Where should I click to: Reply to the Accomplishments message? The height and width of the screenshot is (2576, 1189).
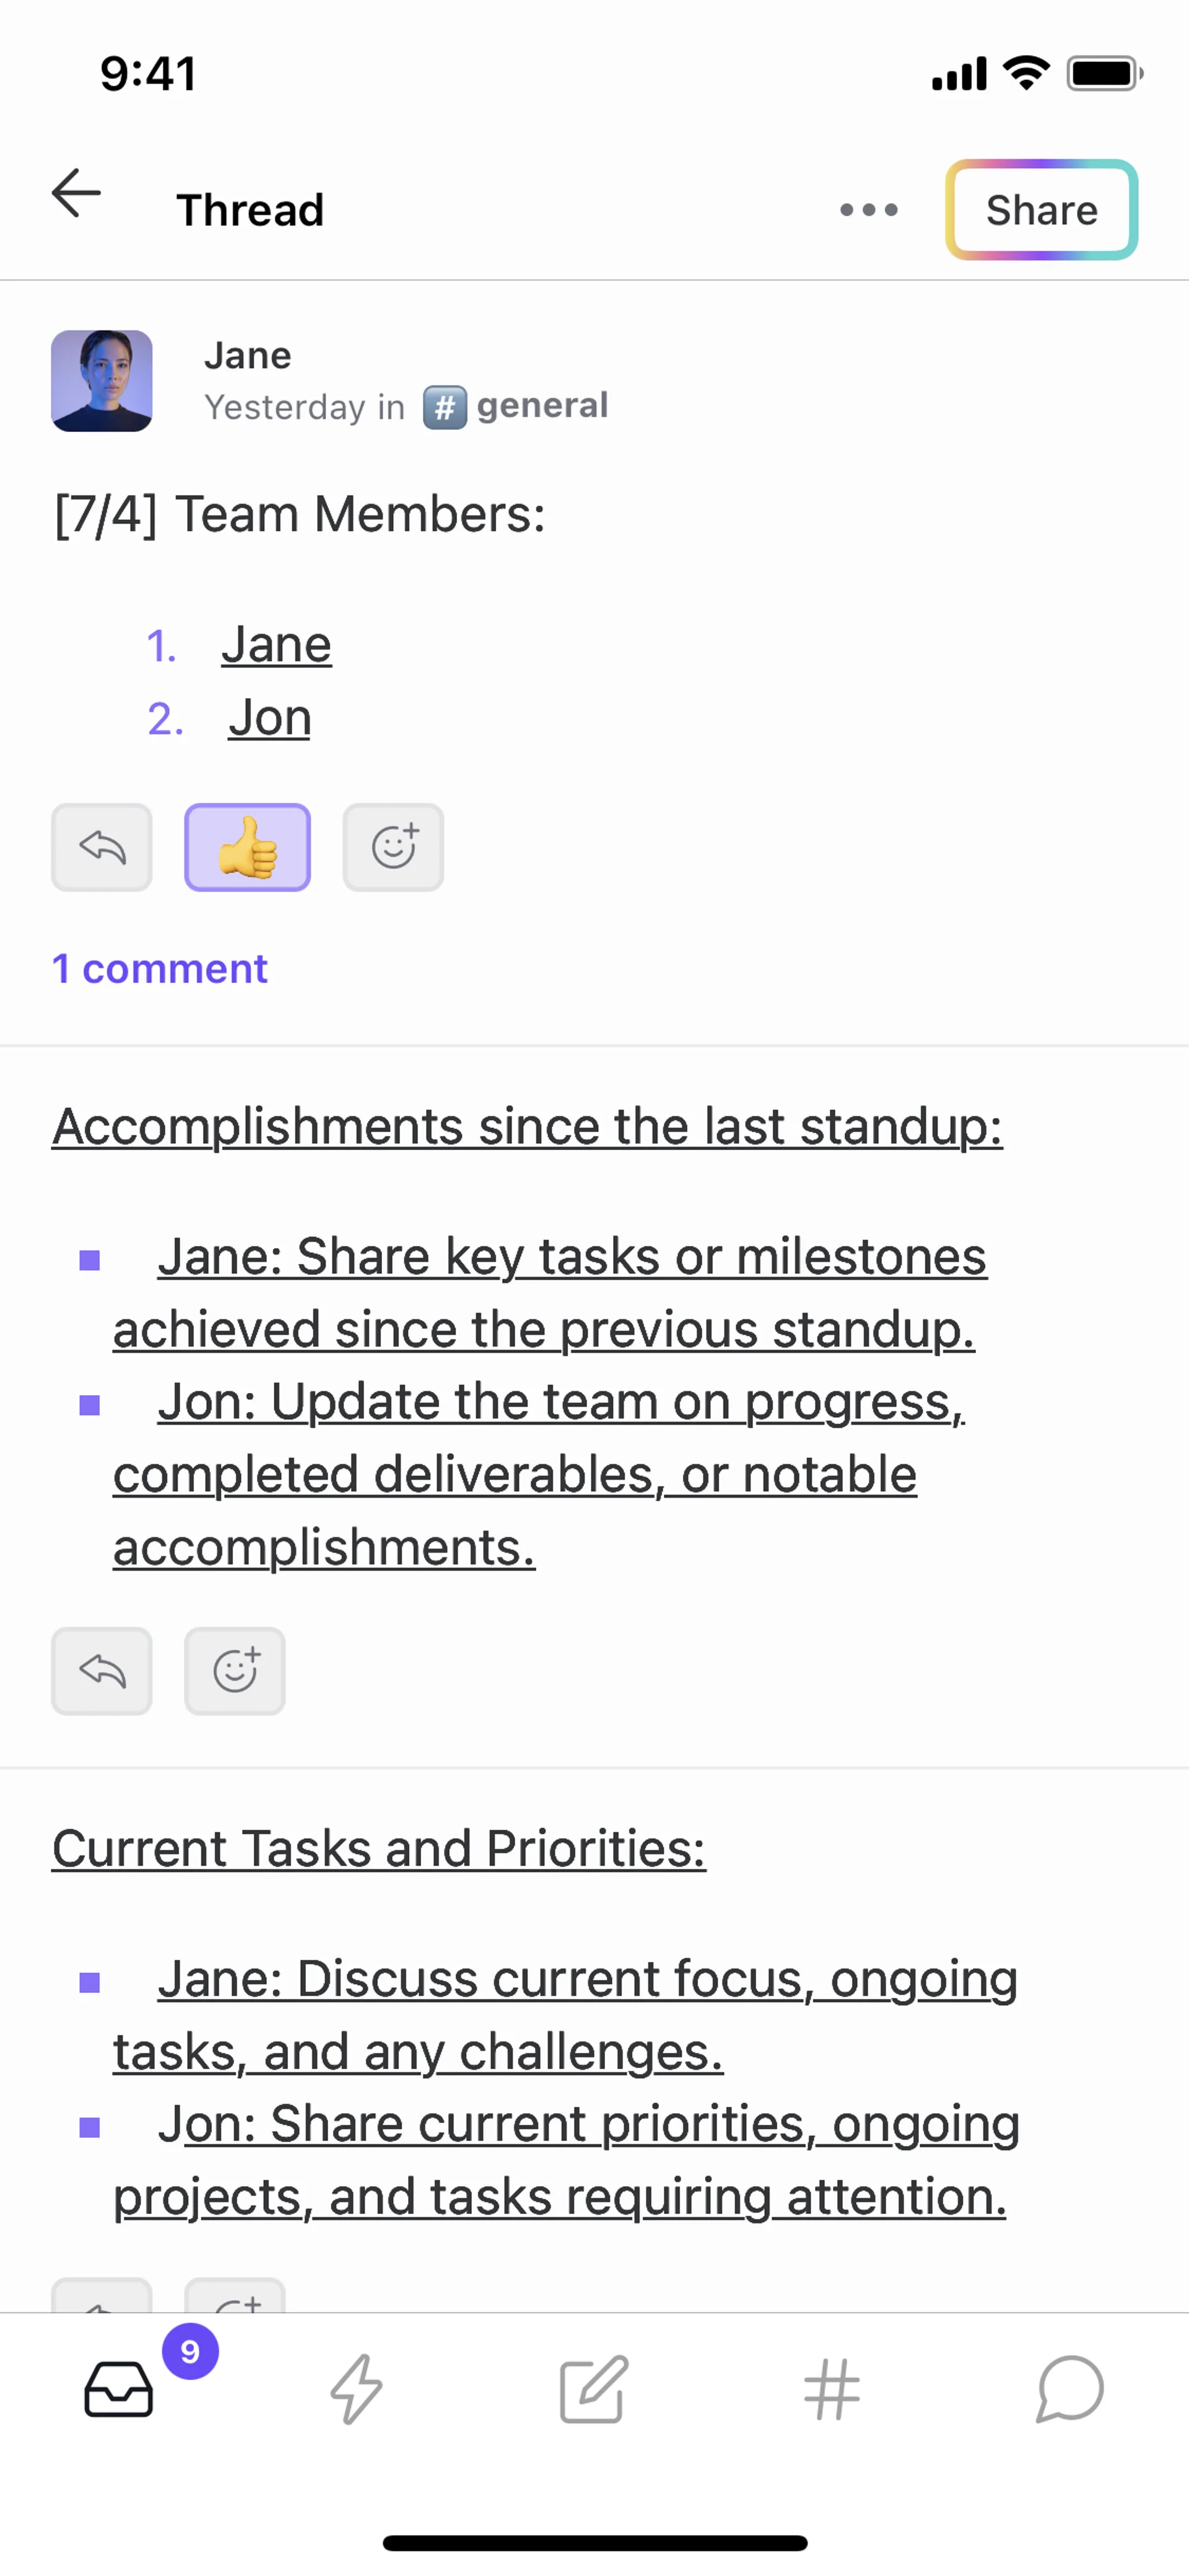pyautogui.click(x=102, y=1671)
